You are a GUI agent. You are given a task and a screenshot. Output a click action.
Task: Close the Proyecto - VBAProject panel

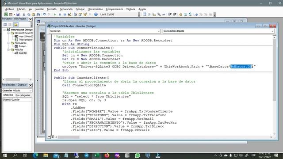(31, 19)
